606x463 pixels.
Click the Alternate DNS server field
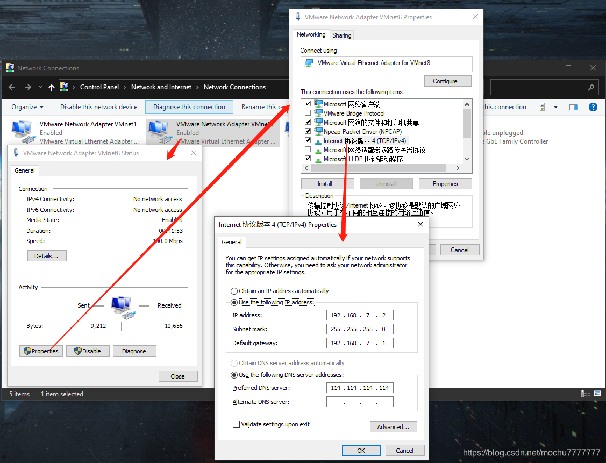click(x=360, y=402)
